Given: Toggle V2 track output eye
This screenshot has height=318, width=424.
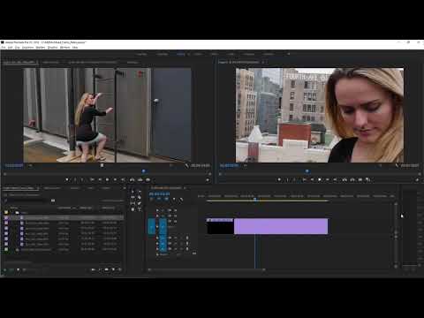Looking at the screenshot, I should click(x=175, y=216).
